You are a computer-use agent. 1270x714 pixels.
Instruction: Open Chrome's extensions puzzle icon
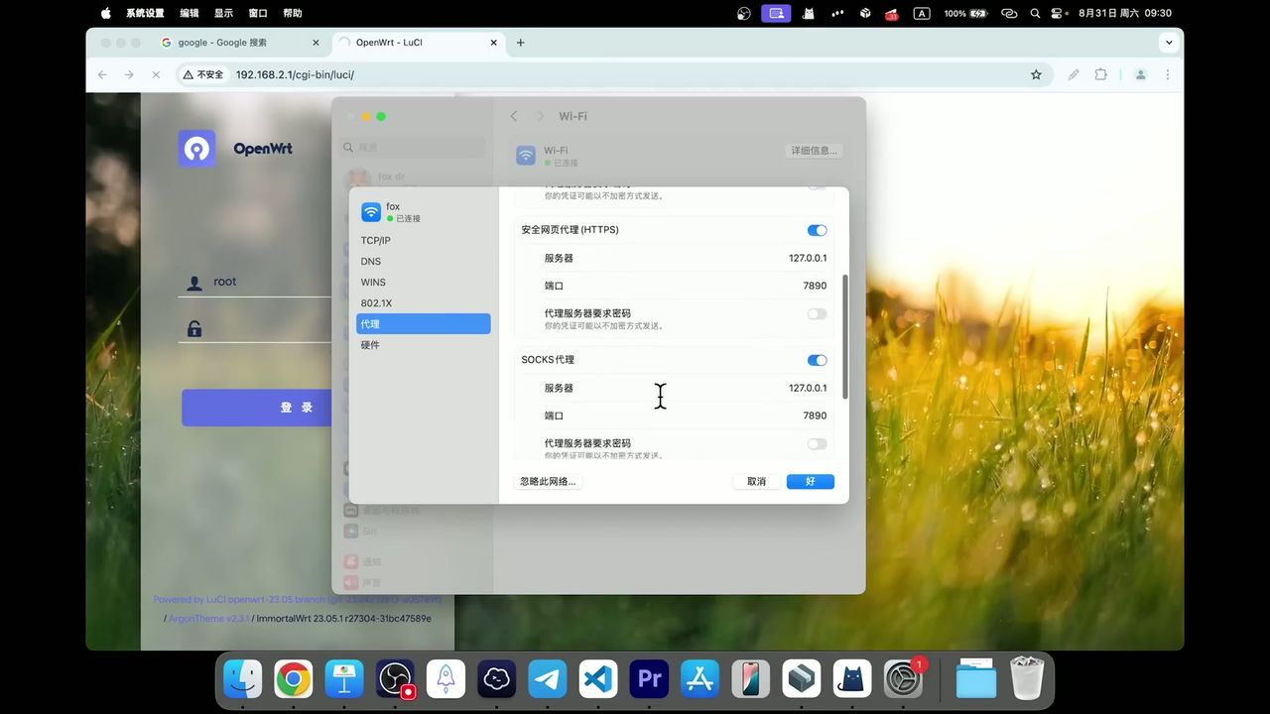click(1101, 74)
